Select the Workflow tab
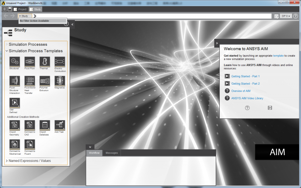 (94, 153)
